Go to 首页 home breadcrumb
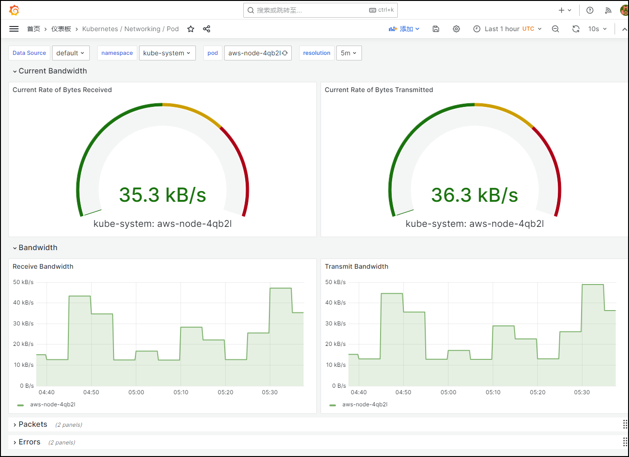This screenshot has height=457, width=629. click(33, 29)
